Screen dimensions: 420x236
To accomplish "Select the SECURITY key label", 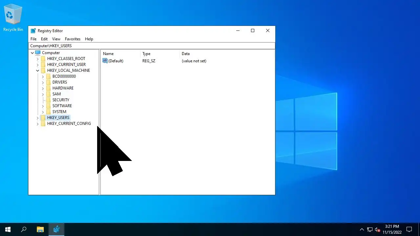I will (61, 100).
